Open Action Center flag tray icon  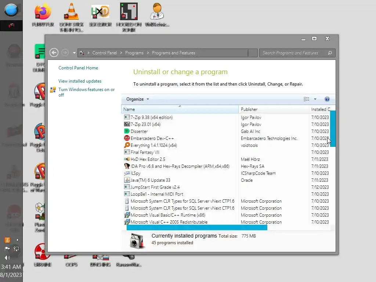point(7,249)
